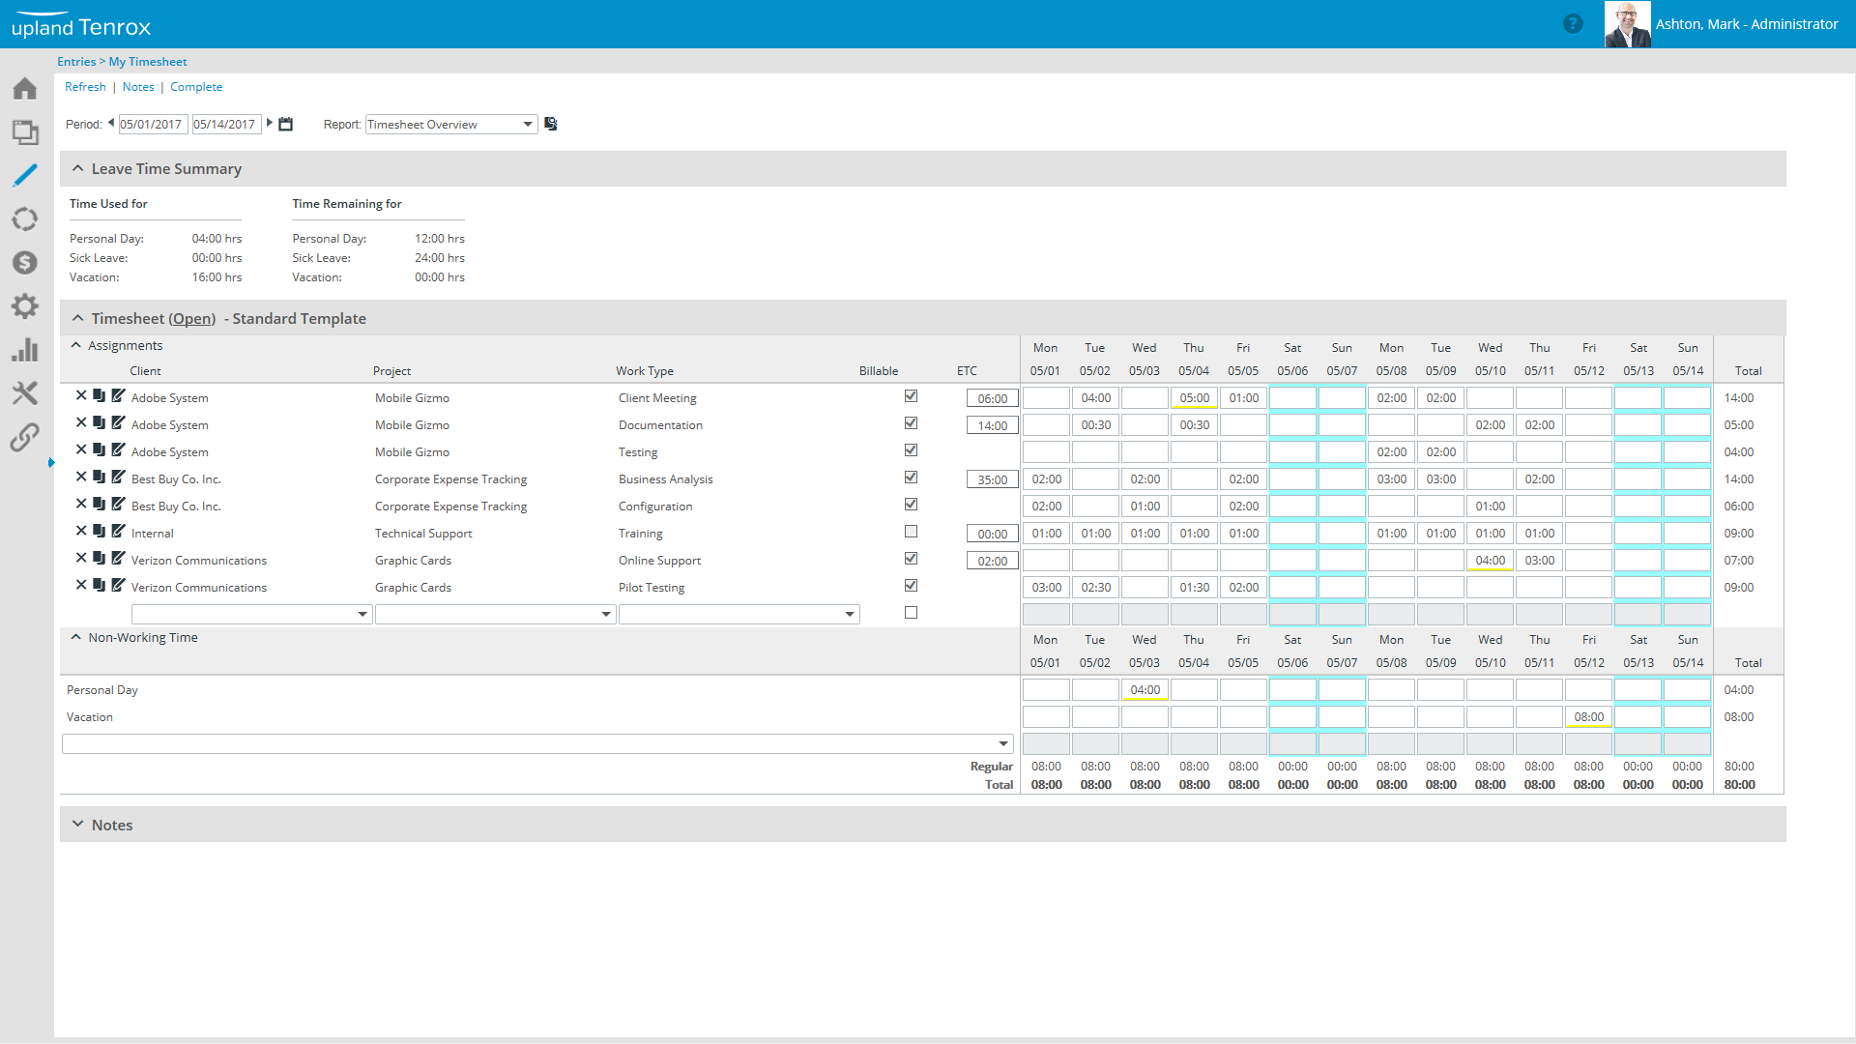1856x1044 pixels.
Task: Check the Billable box on the new row
Action: [911, 613]
